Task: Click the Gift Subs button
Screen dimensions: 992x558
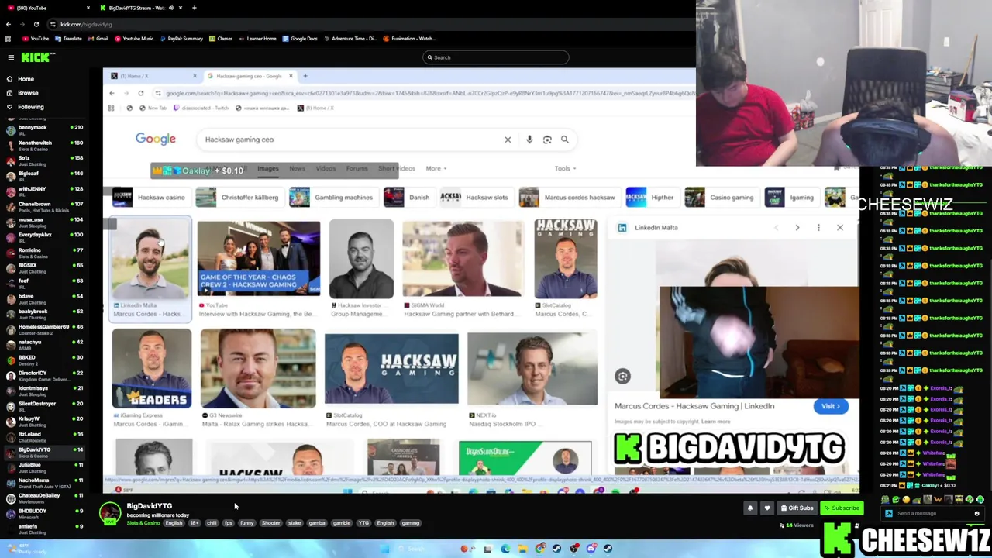Action: (x=797, y=508)
